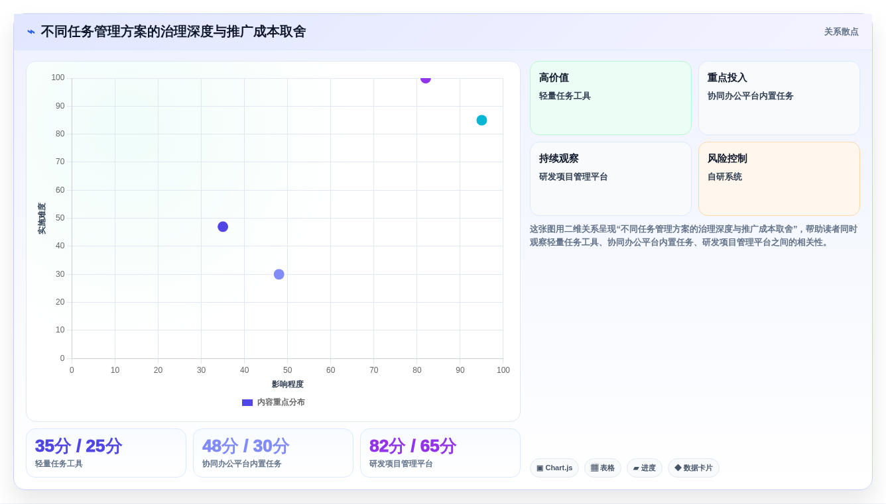Click the 关系散点 label in the header
The width and height of the screenshot is (886, 504).
point(841,32)
